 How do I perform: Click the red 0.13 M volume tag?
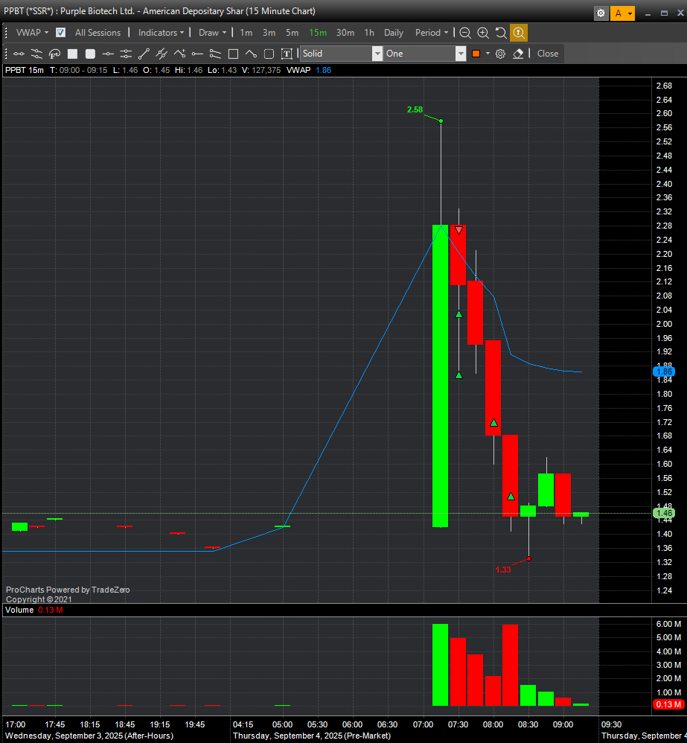668,704
